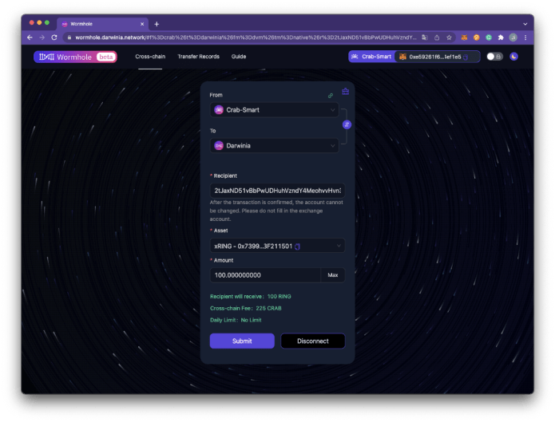Screen dimensions: 555x422
Task: Click the MetaMask fox icon beside wallet address
Action: tap(402, 57)
